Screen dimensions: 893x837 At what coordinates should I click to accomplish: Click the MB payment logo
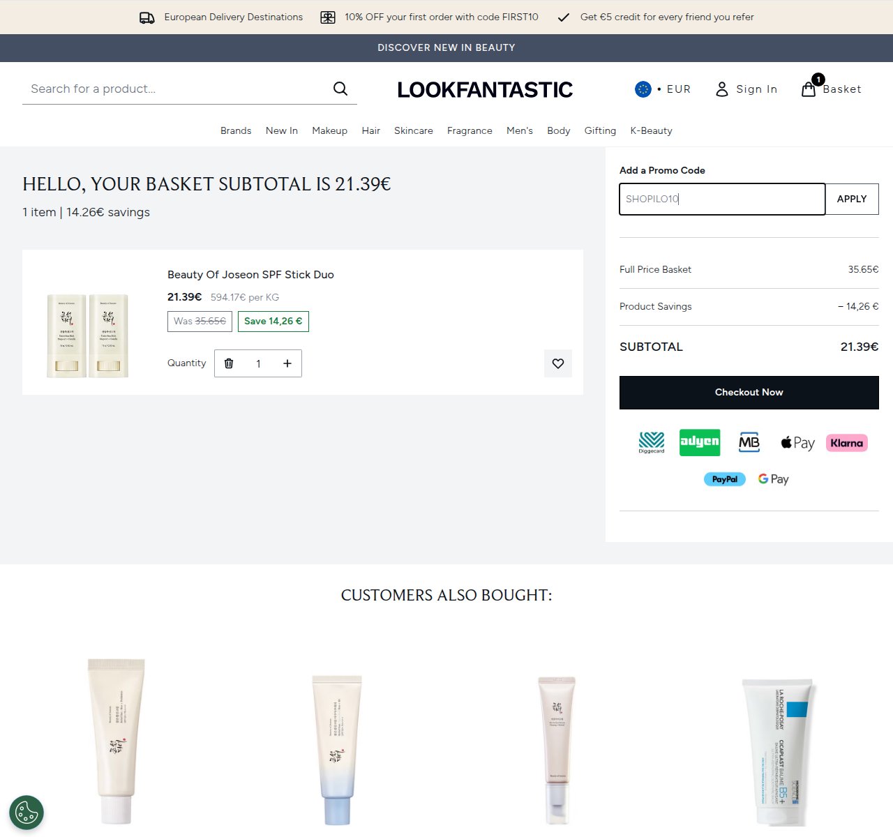pyautogui.click(x=749, y=442)
